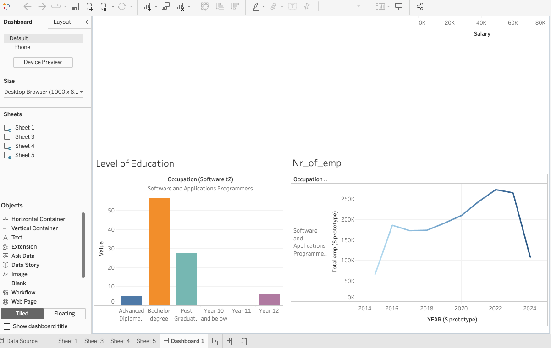Open the Sheet 4 bottom tab

(120, 341)
